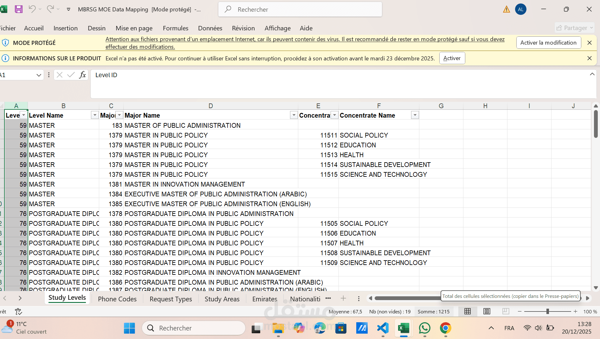The height and width of the screenshot is (339, 600).
Task: Open the Insertion ribbon tab
Action: (x=66, y=28)
